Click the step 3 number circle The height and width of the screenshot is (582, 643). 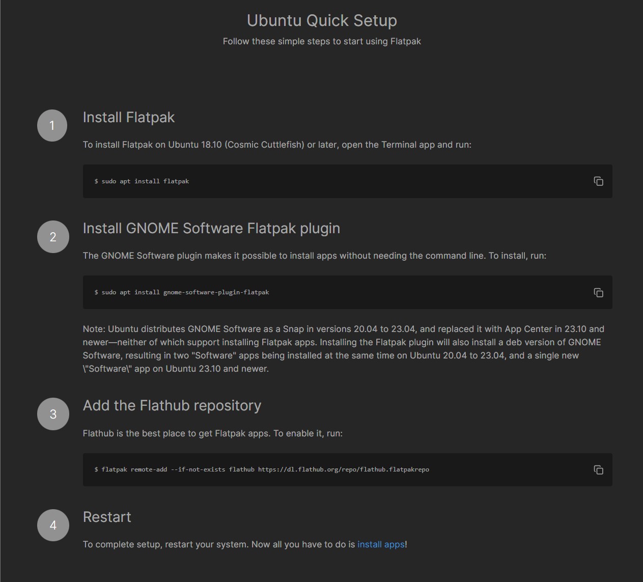click(53, 414)
